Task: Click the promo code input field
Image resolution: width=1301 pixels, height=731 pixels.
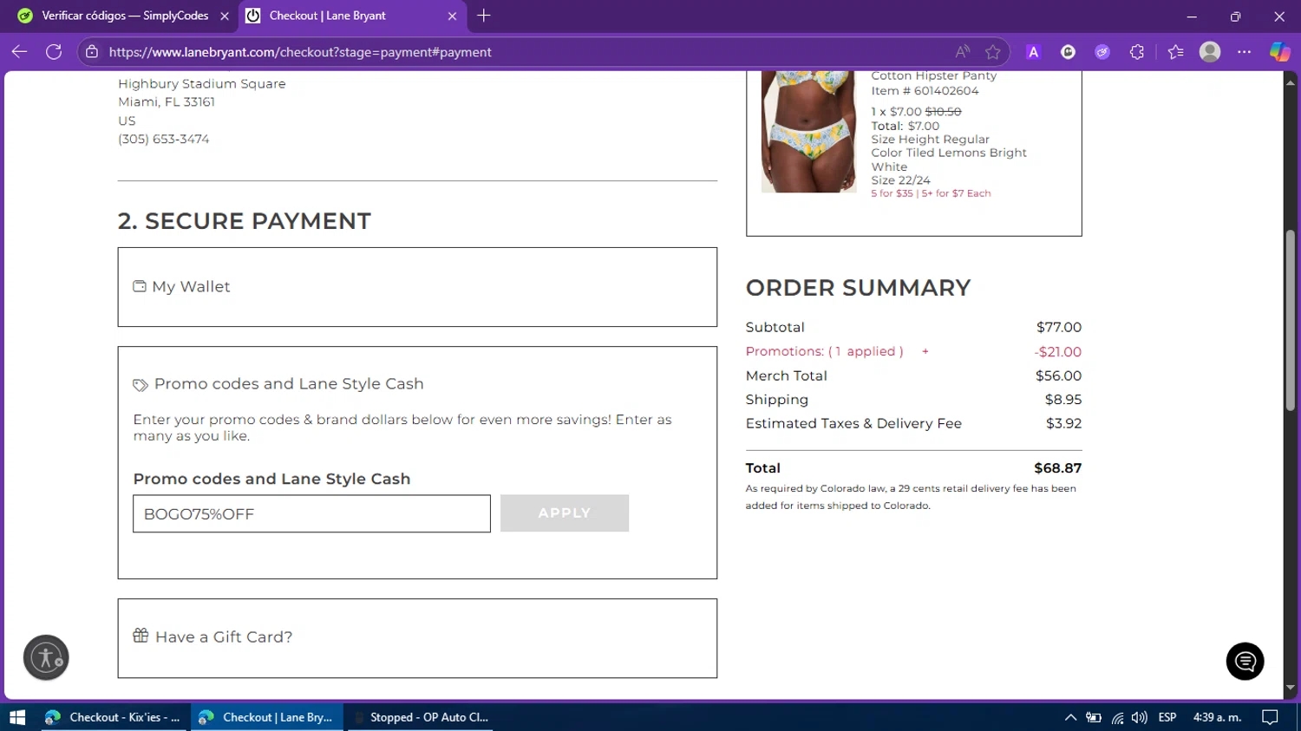Action: click(311, 514)
